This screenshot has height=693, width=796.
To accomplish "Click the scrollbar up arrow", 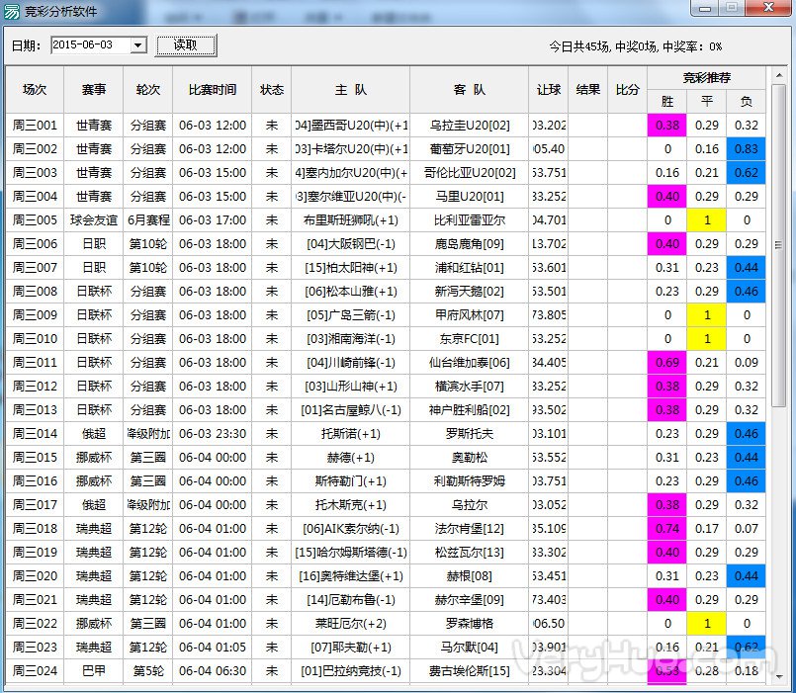I will coord(780,76).
